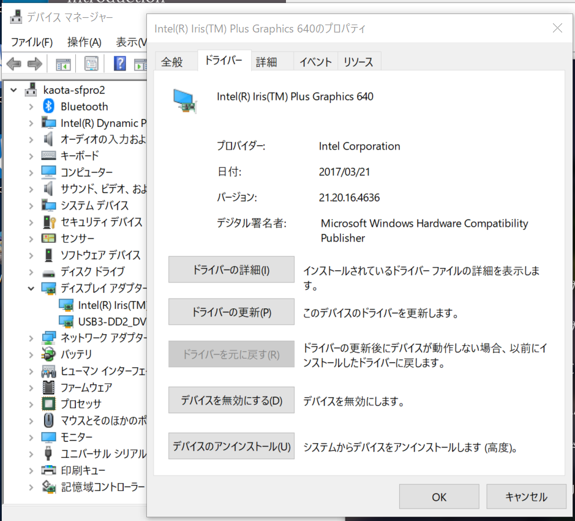Expand the ファームウェア category
This screenshot has width=575, height=521.
coord(31,387)
